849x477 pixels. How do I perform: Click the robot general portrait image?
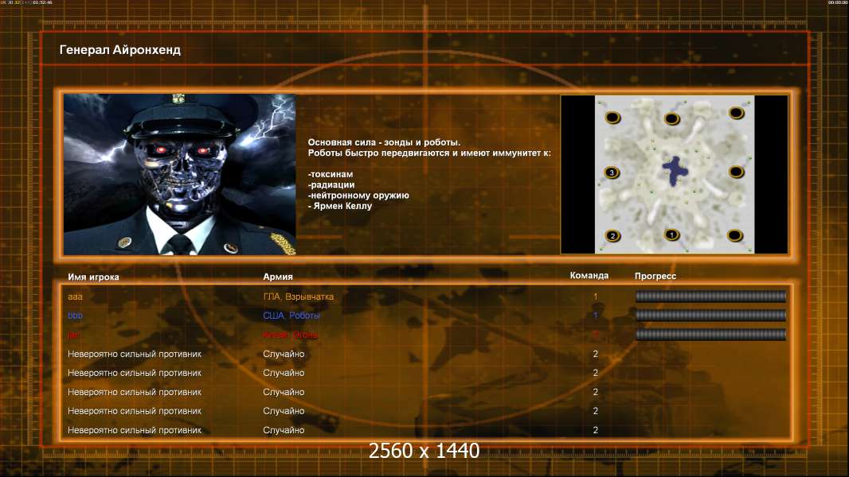pyautogui.click(x=180, y=174)
